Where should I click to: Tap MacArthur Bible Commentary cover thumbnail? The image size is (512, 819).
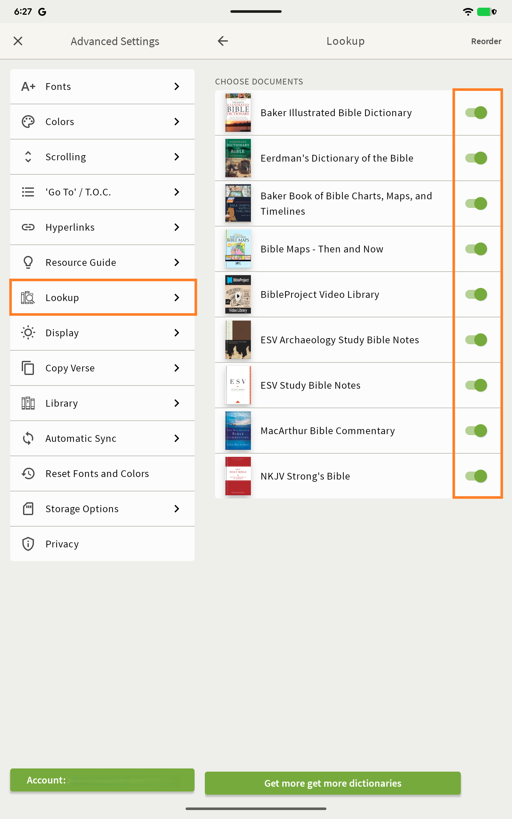click(x=238, y=431)
